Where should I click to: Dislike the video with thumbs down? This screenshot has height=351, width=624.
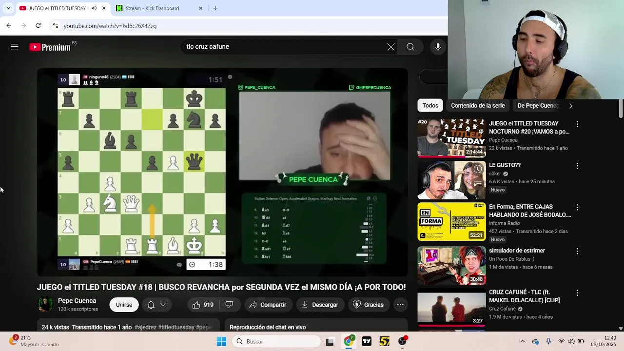[229, 305]
